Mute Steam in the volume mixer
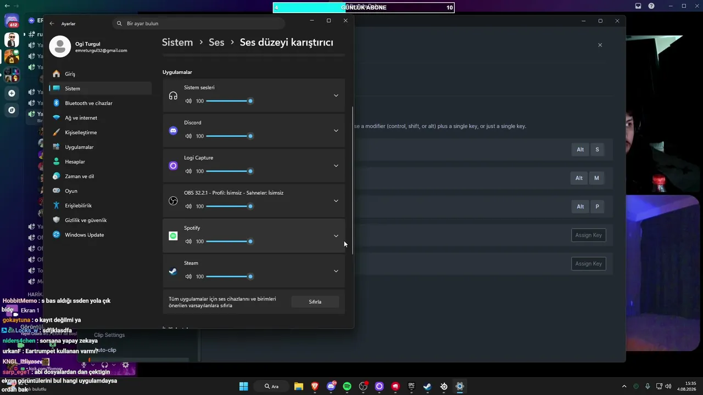This screenshot has width=703, height=395. tap(188, 276)
